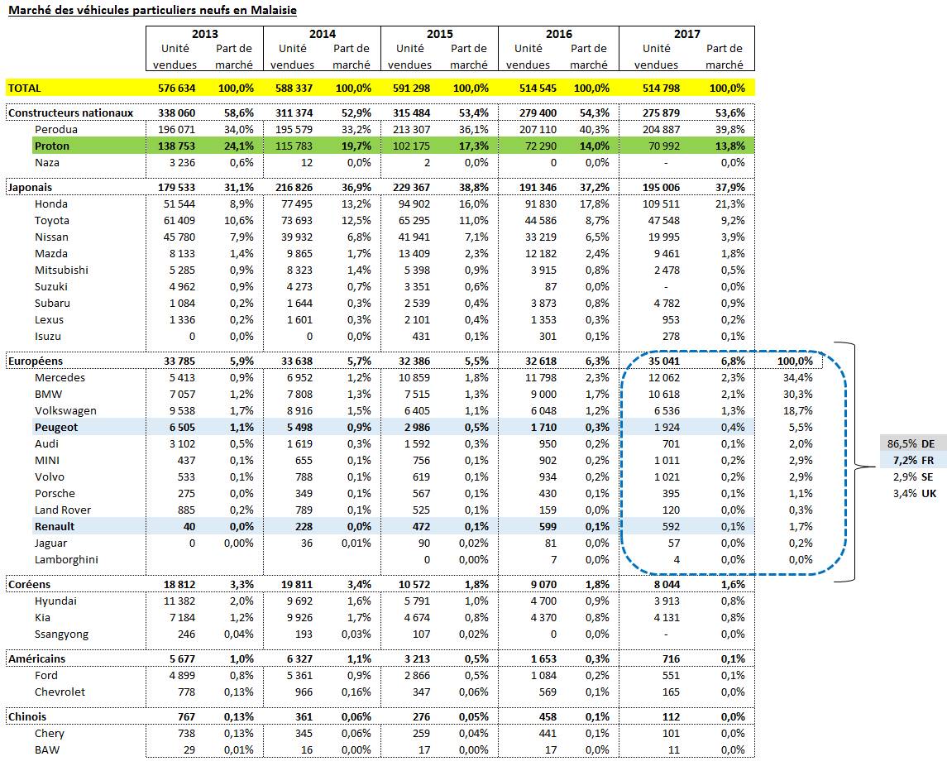
Task: Click the Subaru row label
Action: click(x=53, y=304)
